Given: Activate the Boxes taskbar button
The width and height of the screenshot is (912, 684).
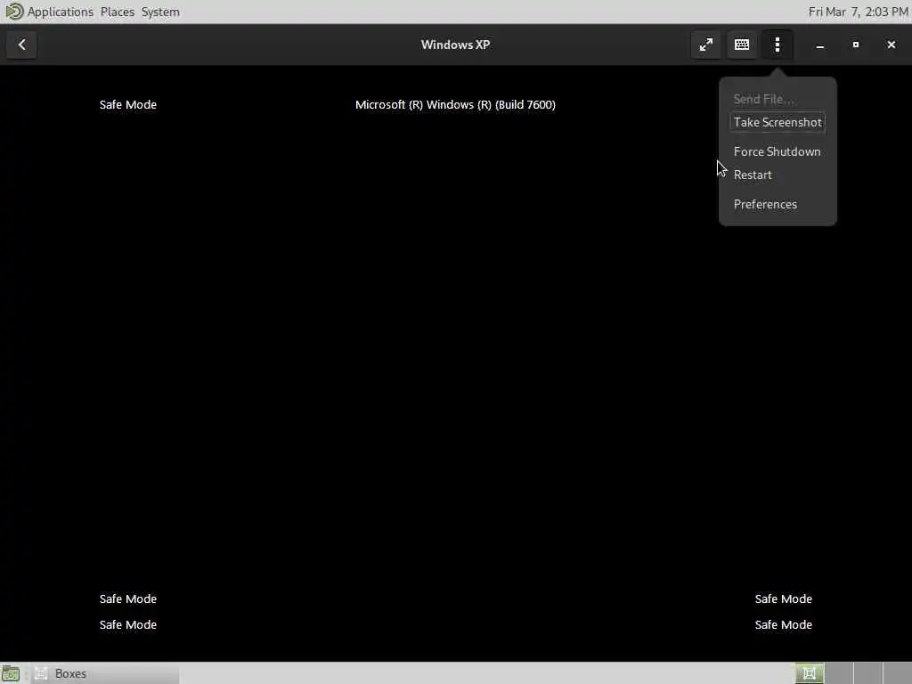Looking at the screenshot, I should coord(105,673).
